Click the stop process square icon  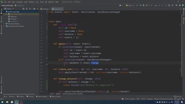pyautogui.click(x=151, y=5)
